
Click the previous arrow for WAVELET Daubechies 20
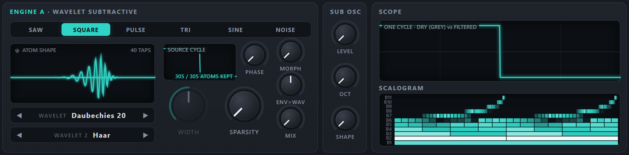point(19,115)
